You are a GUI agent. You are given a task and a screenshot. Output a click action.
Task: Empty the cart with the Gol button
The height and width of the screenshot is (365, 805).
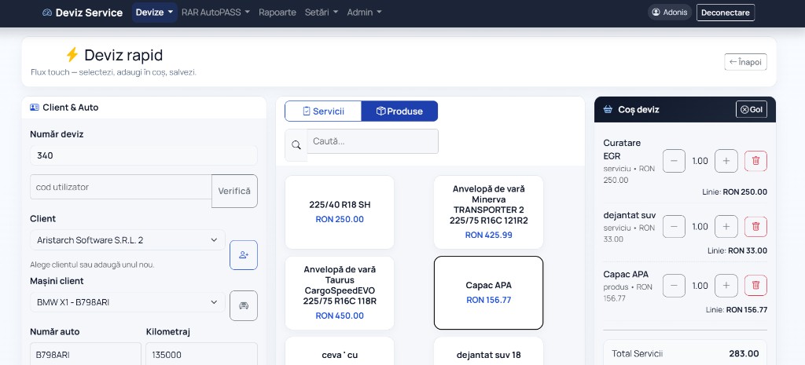pos(752,109)
